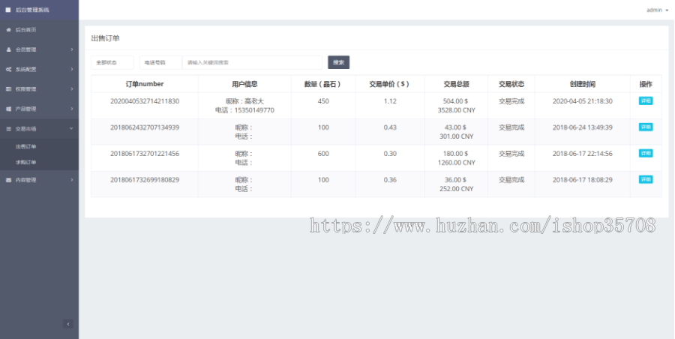Click the gears icon beside 系统配置
Viewport: 675px width, 339px height.
[x=8, y=69]
